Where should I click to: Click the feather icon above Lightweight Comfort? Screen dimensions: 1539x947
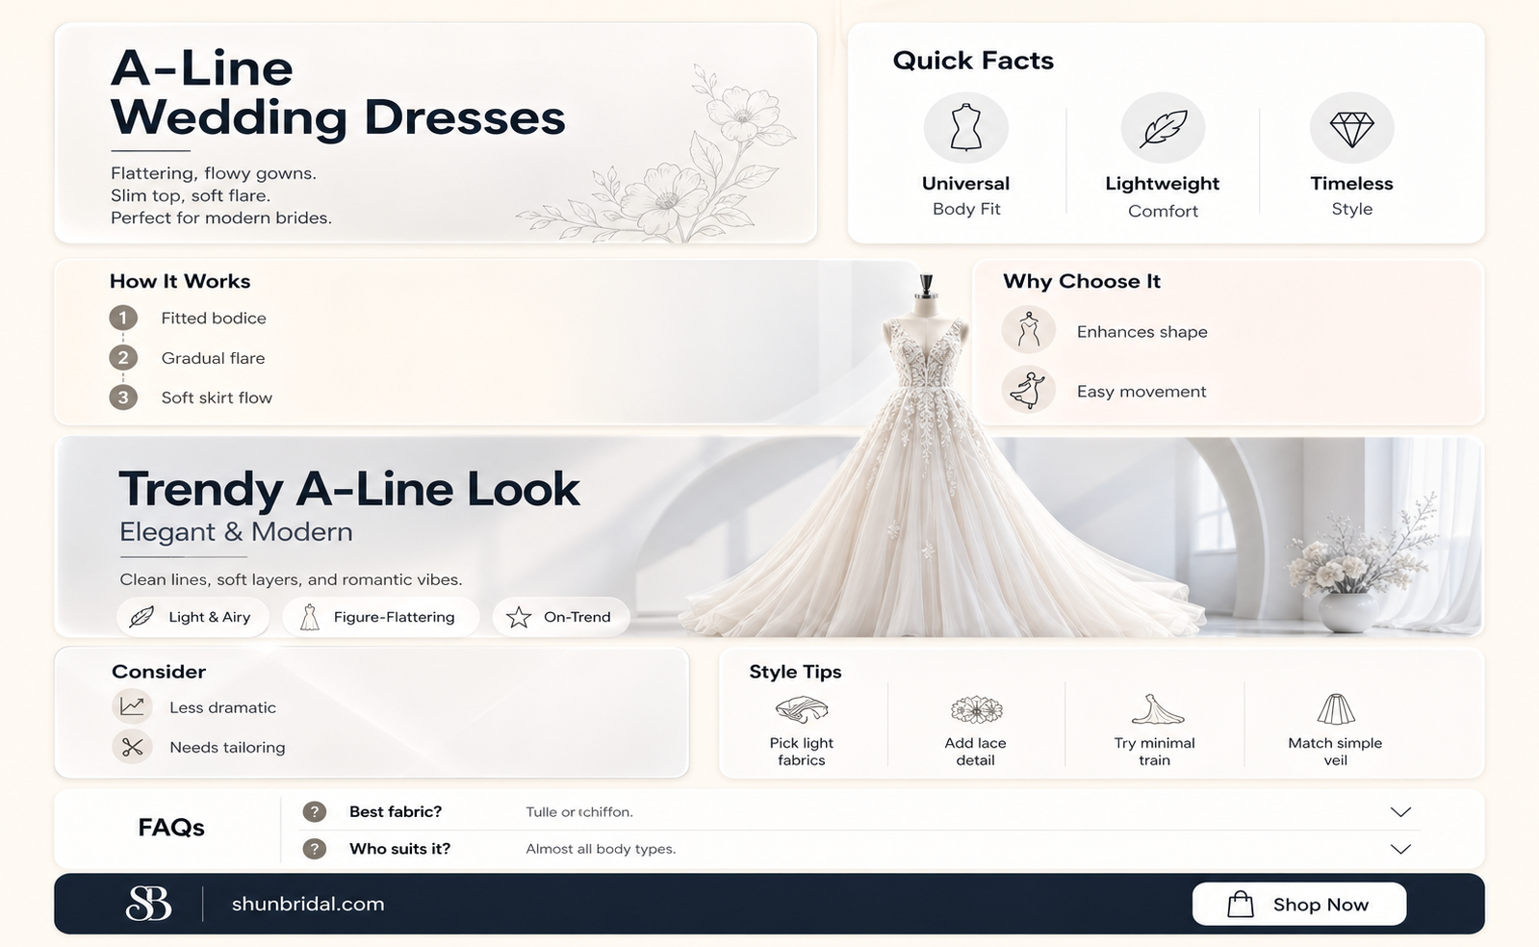coord(1163,127)
